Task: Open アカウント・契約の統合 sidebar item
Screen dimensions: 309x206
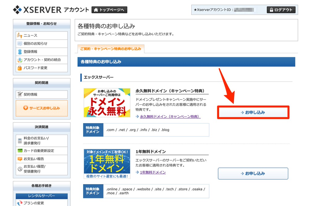Action: (x=42, y=60)
